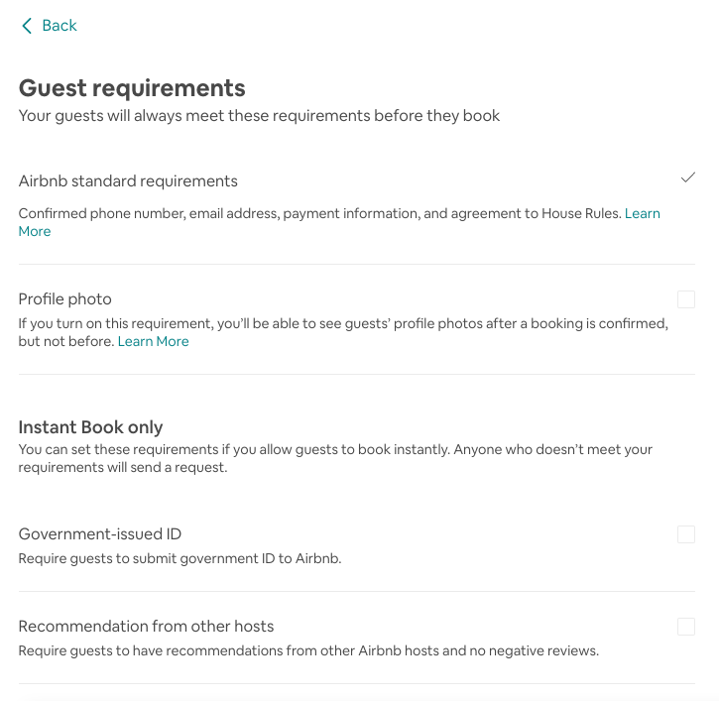This screenshot has height=701, width=719.
Task: Click the 'Confirmed phone number, email address' description
Action: (319, 213)
